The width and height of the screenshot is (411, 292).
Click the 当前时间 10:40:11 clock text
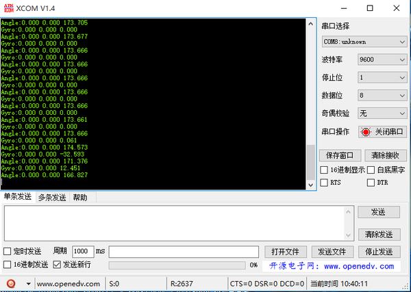339,284
